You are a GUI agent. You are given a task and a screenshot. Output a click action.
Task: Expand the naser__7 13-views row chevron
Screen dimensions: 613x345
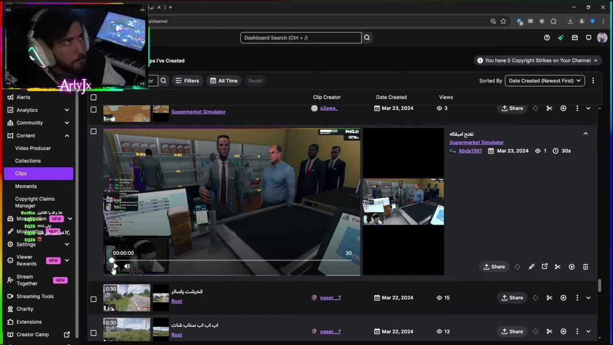click(588, 332)
